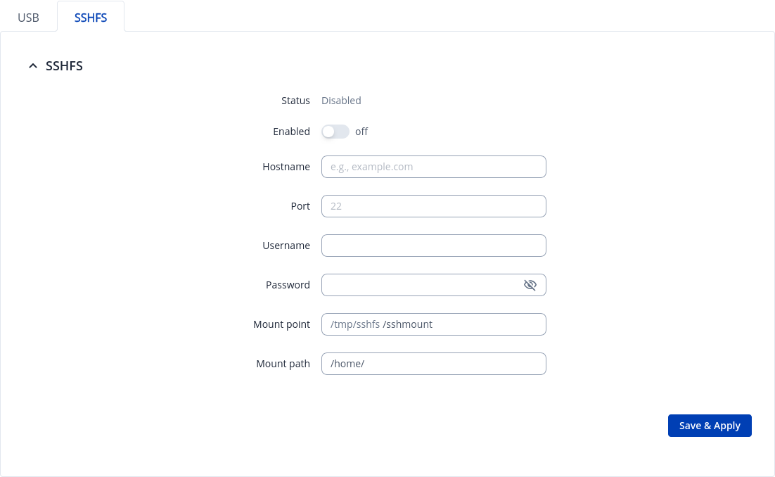
Task: Show password using the eye icon
Action: pyautogui.click(x=530, y=285)
